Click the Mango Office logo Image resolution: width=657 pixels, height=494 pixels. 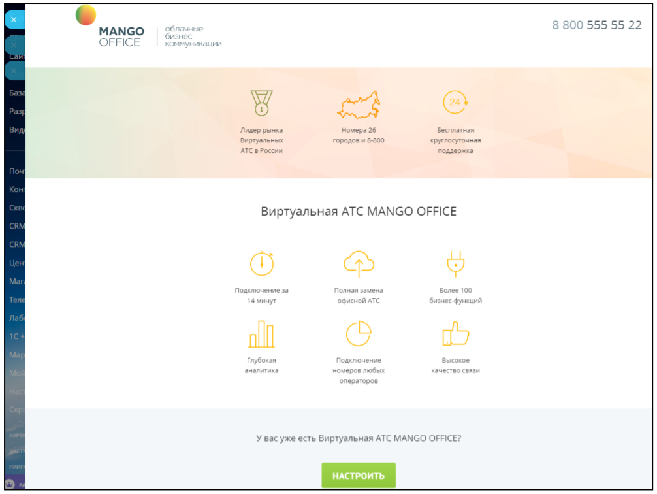coord(111,27)
